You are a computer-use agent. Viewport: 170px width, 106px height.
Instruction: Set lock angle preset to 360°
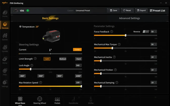[x=22, y=76]
